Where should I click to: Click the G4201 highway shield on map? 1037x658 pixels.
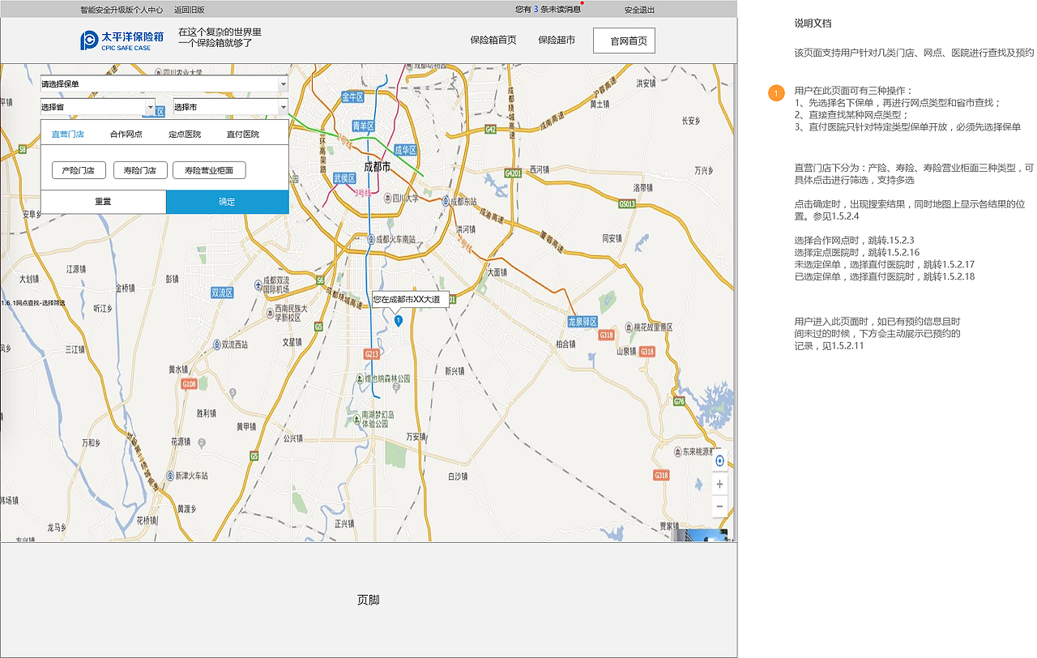pos(512,173)
